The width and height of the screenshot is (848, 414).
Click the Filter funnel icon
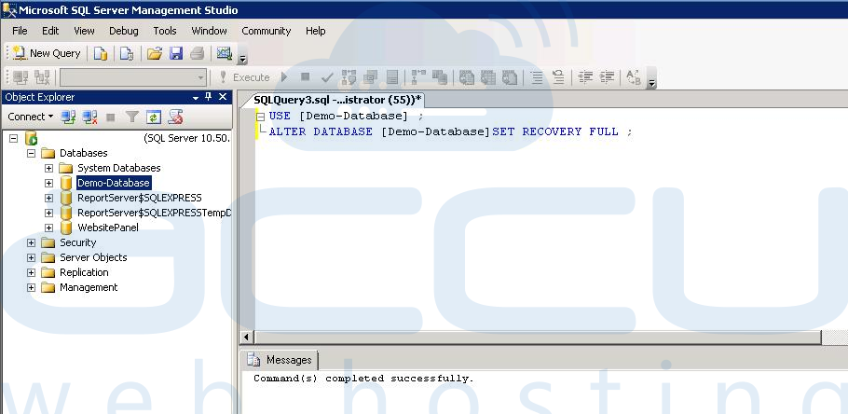132,117
